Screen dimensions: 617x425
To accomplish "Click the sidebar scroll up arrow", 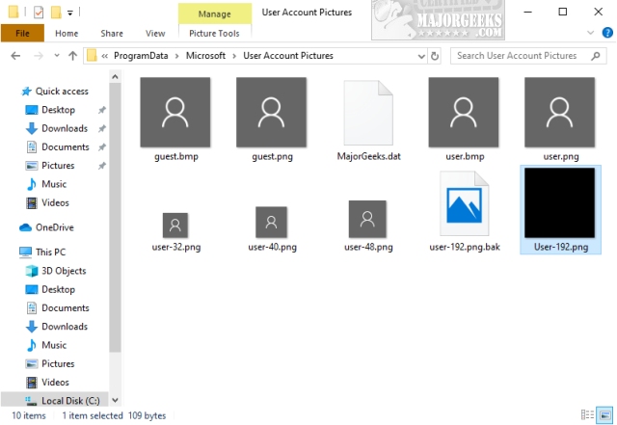I will pyautogui.click(x=115, y=77).
